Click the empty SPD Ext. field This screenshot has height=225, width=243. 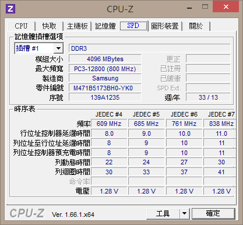[208, 88]
